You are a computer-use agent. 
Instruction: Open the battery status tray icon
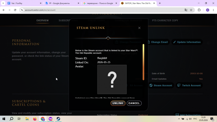(x=183, y=119)
